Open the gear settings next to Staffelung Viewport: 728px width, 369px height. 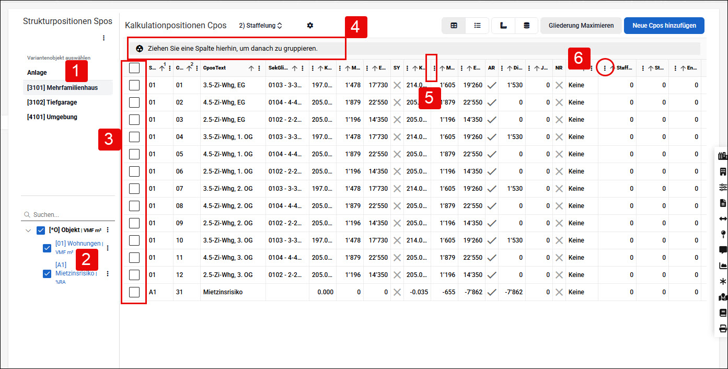click(x=310, y=25)
